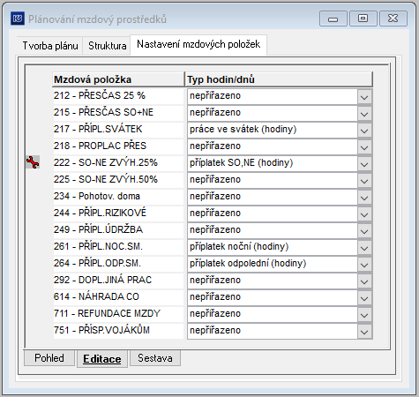Open the Struktura tab
Image resolution: width=419 pixels, height=397 pixels.
pyautogui.click(x=107, y=46)
